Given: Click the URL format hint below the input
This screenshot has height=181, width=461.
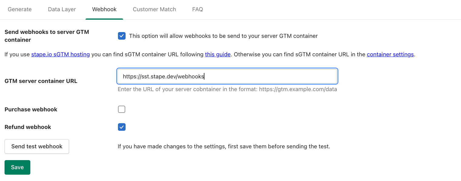Looking at the screenshot, I should pyautogui.click(x=227, y=89).
